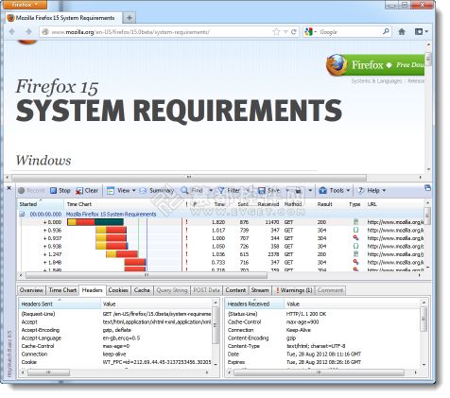The width and height of the screenshot is (450, 398).
Task: Open the Cache tab
Action: [x=142, y=290]
